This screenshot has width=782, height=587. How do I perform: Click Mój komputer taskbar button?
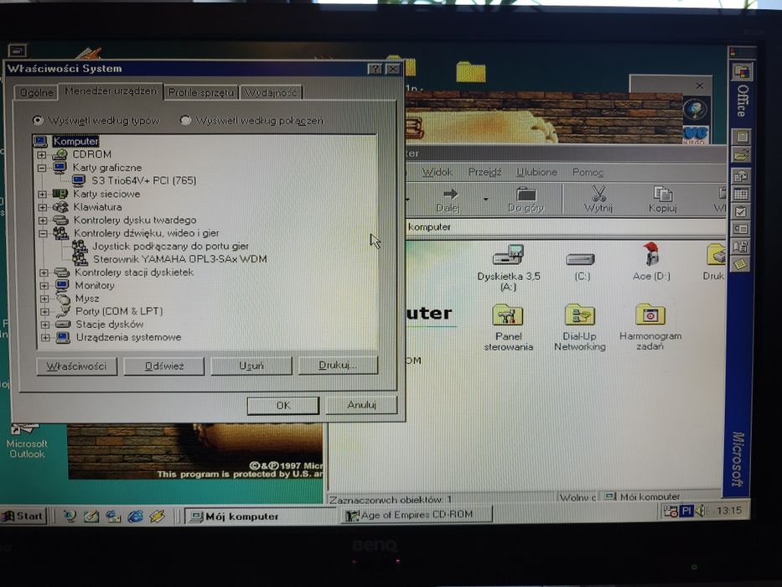(x=261, y=516)
